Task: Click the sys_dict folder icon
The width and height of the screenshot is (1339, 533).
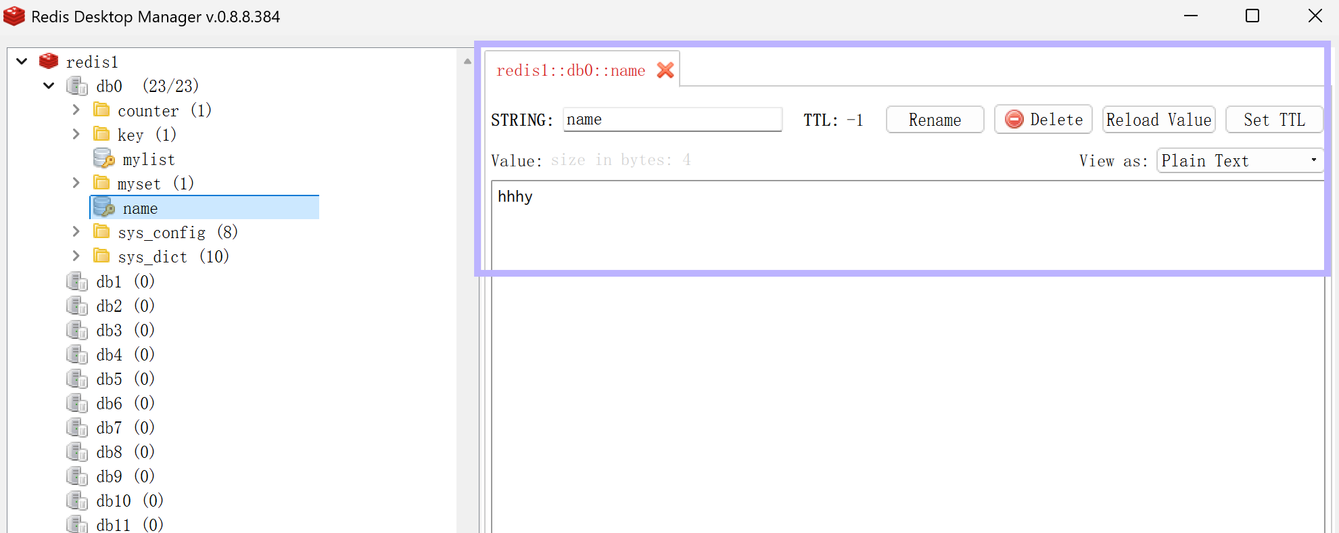Action: coord(101,256)
